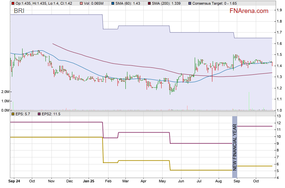Click the tall green volume spike bar
This screenshot has height=188, width=285.
click(249, 101)
